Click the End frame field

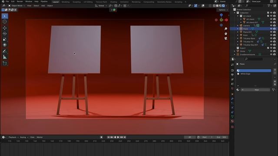click(x=222, y=137)
